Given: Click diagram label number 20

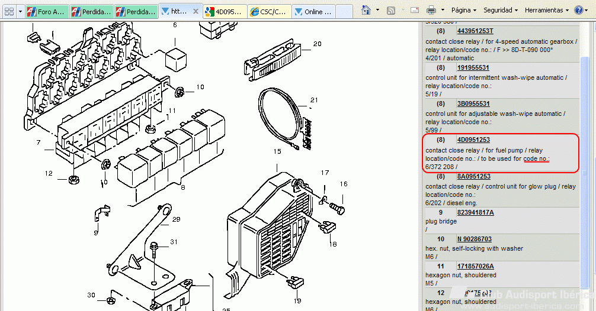Looking at the screenshot, I should click(318, 44).
